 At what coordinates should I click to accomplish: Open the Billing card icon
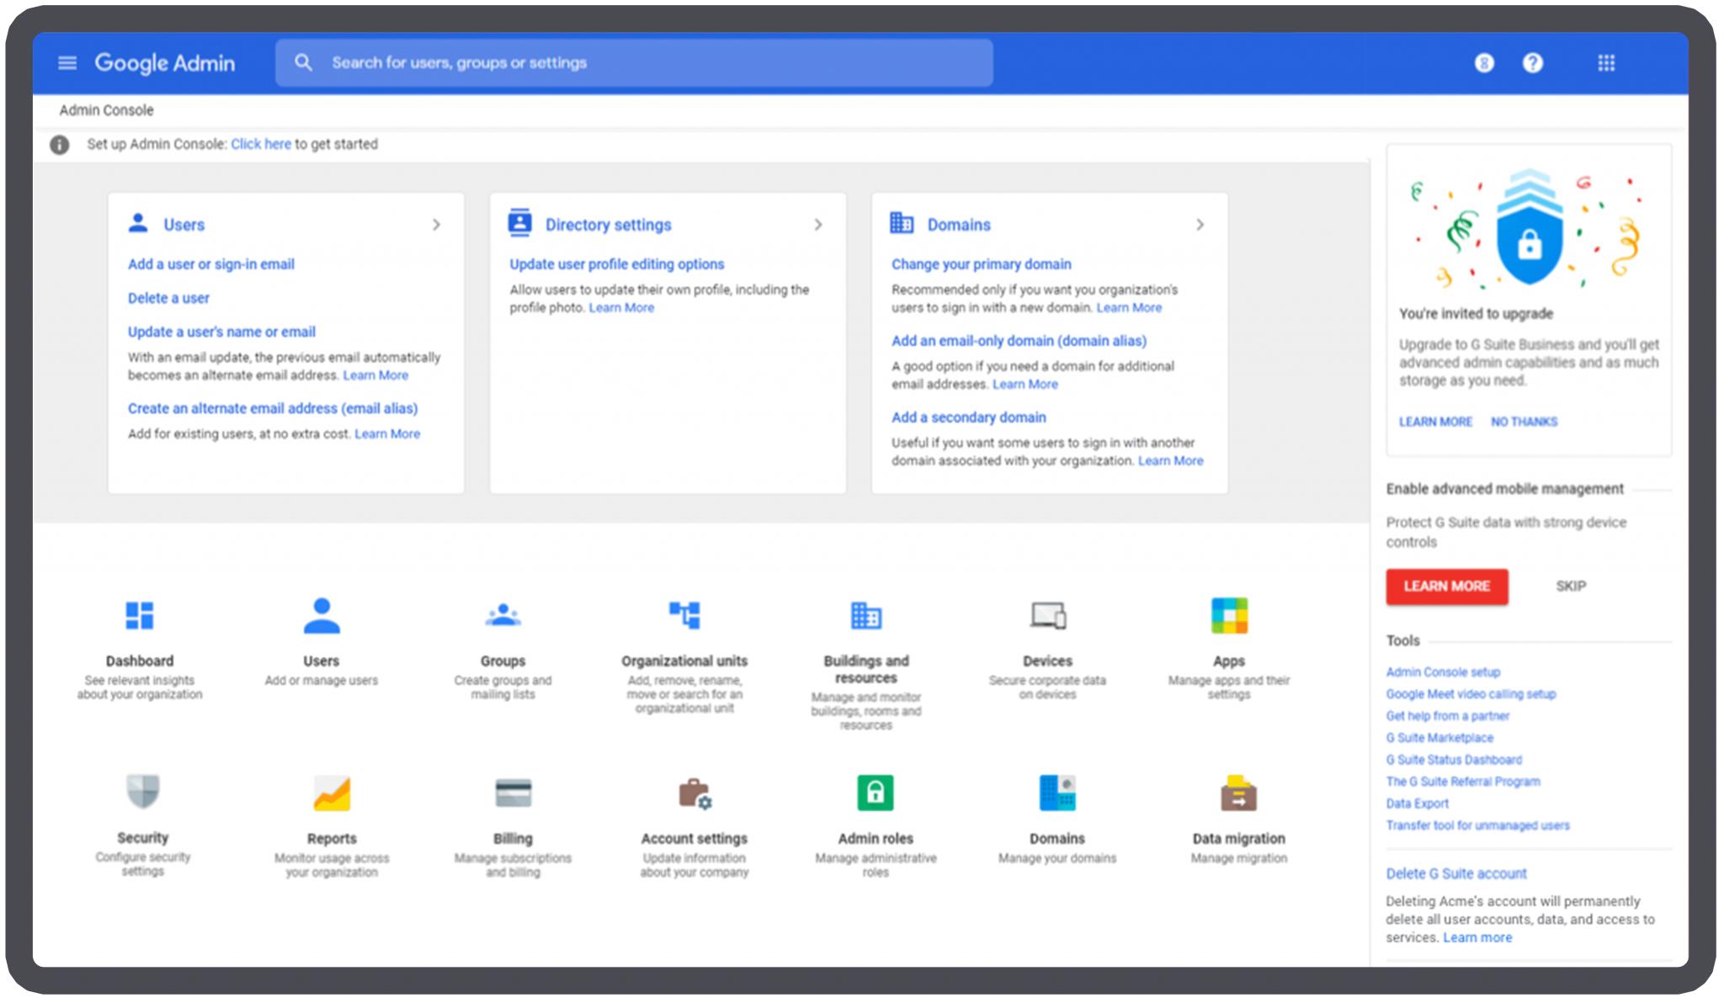point(513,793)
